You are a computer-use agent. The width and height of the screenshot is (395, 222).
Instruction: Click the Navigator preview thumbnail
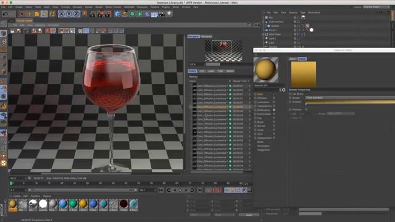point(223,51)
